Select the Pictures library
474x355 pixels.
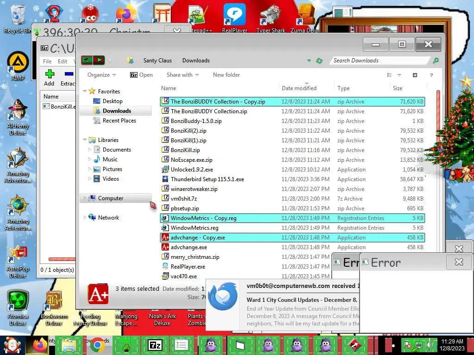pyautogui.click(x=112, y=169)
